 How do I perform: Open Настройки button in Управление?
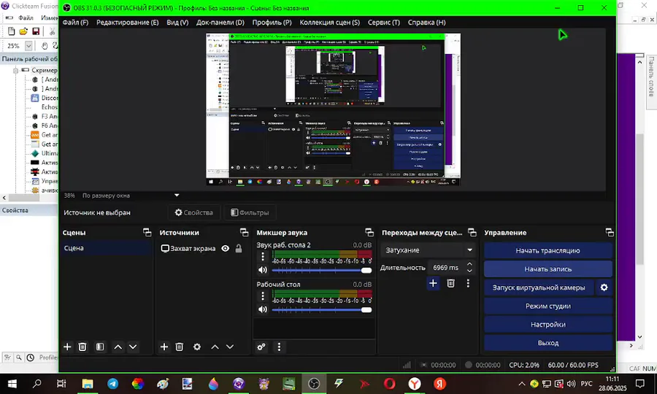pyautogui.click(x=548, y=325)
